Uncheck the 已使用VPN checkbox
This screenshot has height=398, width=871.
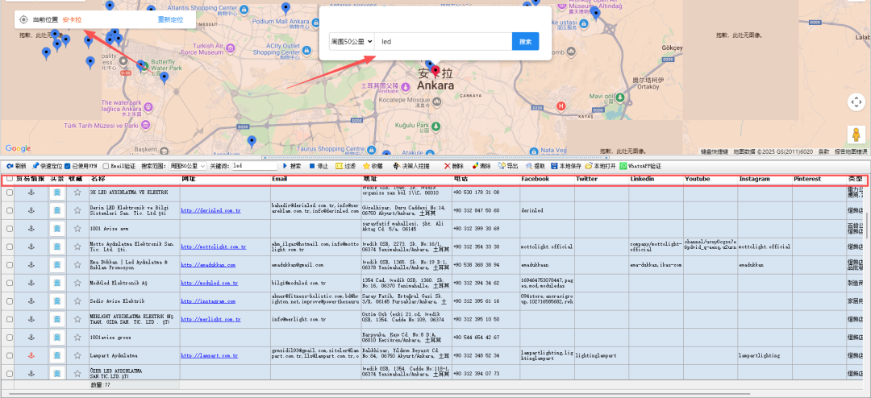click(67, 166)
